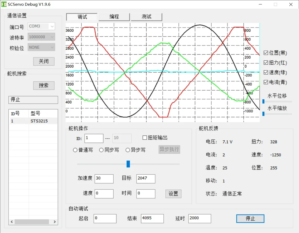Switch to the 测试 tab
Screen dimensions: 299x233
point(146,17)
